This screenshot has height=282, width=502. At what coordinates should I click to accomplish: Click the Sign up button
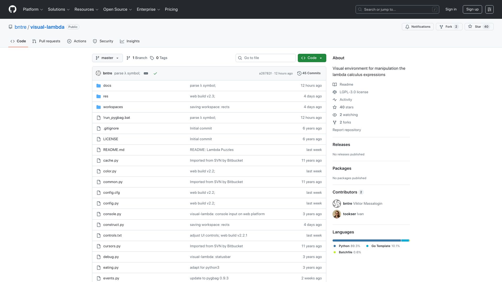coord(472,9)
